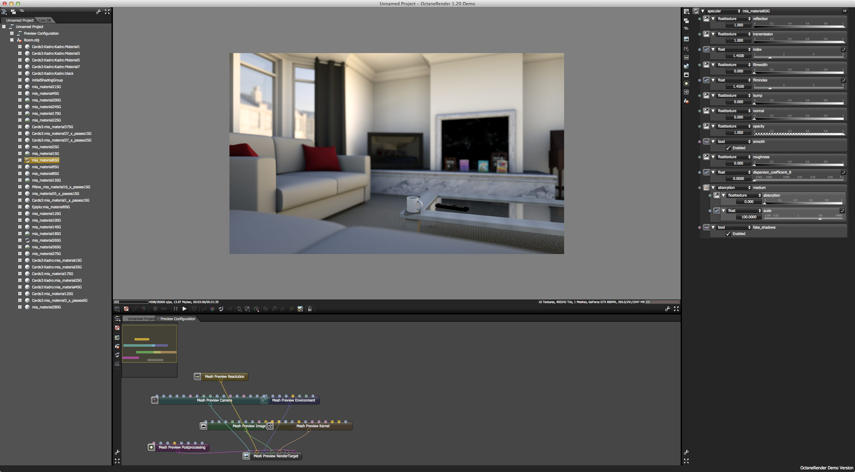Uncheck fake_shadows Enabled checkbox
This screenshot has height=472, width=855.
point(728,234)
